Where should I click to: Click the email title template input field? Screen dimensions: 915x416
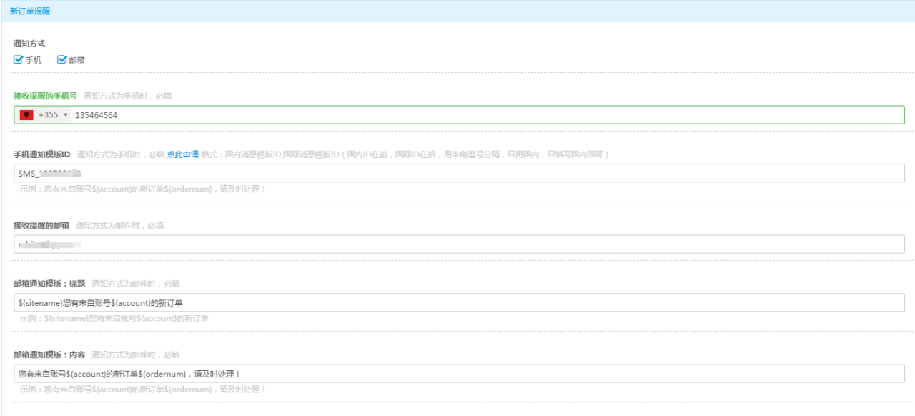tap(457, 302)
